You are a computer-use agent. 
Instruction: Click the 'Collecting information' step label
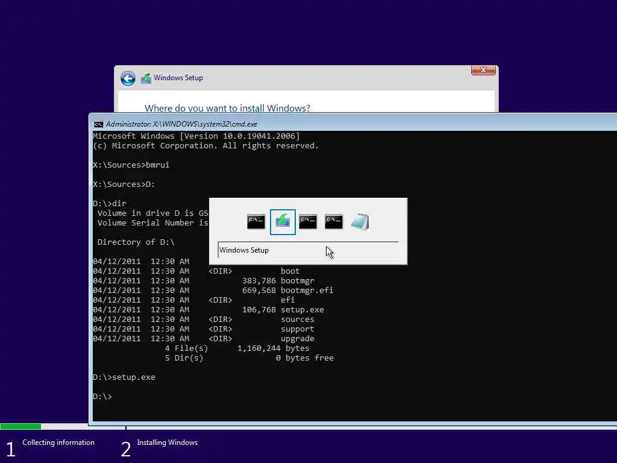click(58, 443)
